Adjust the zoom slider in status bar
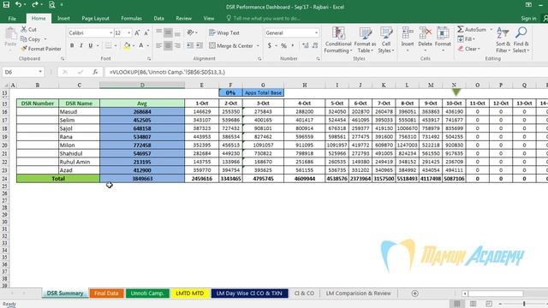This screenshot has width=548, height=308. [x=524, y=304]
